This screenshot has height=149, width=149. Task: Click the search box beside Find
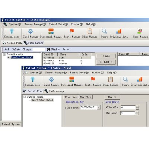39,50
